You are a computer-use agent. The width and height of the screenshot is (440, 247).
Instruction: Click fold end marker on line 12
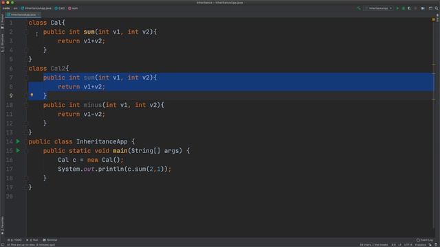pos(26,123)
